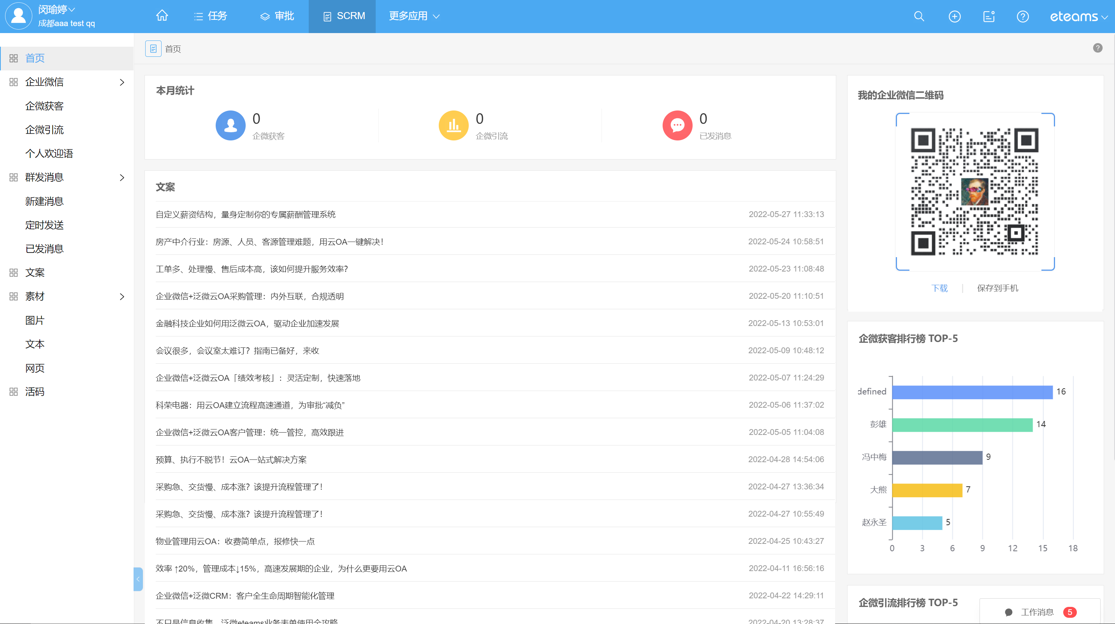Screen dimensions: 1115x624
Task: Expand the 群发消息 sidebar chevron
Action: click(x=122, y=177)
